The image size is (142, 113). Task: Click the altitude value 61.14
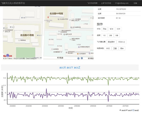[x=118, y=18]
